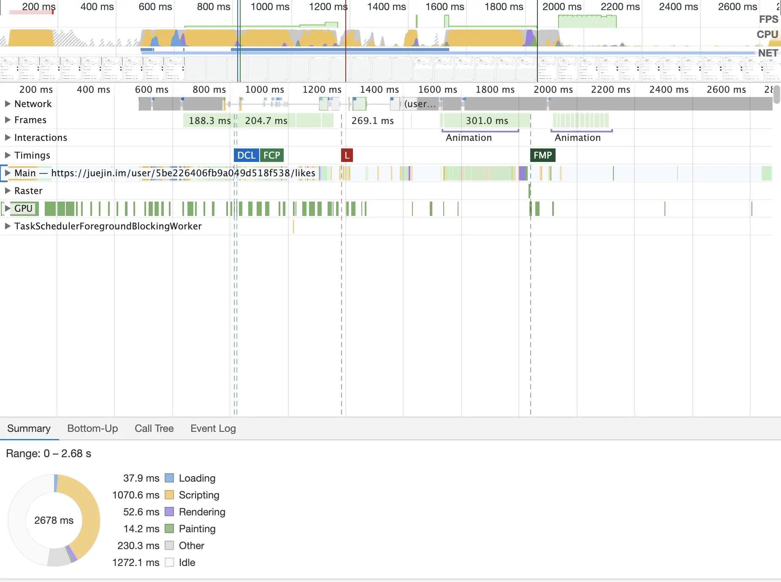The height and width of the screenshot is (582, 781).
Task: Click the Rendering color swatch
Action: [x=169, y=512]
